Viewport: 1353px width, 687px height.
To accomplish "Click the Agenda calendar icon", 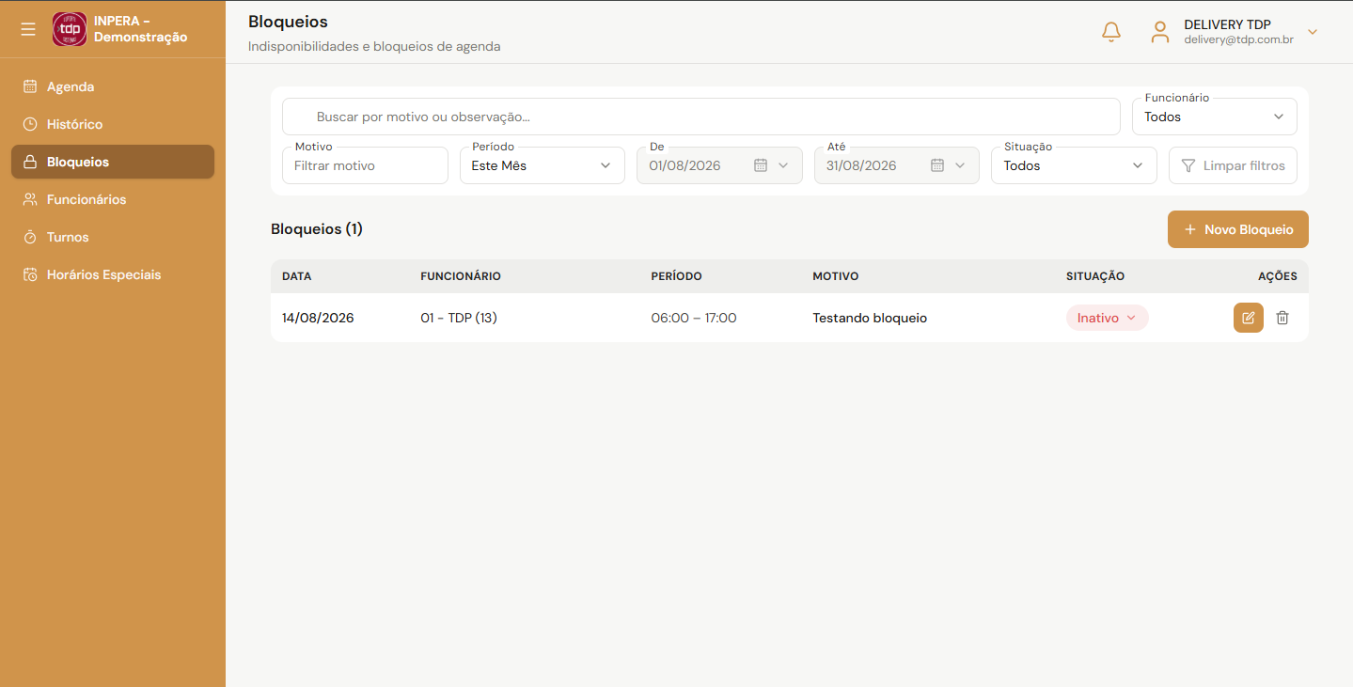I will tap(30, 86).
